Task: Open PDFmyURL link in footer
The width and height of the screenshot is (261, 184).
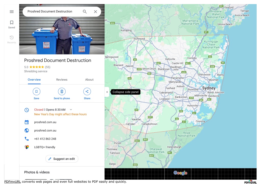Action: click(13, 181)
